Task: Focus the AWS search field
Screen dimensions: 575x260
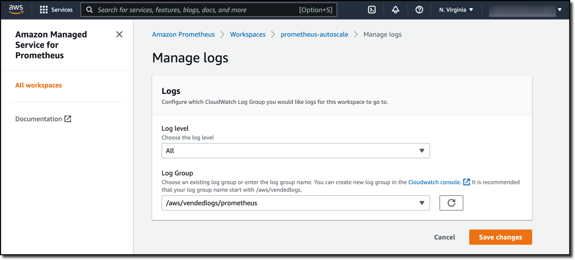Action: (x=209, y=10)
